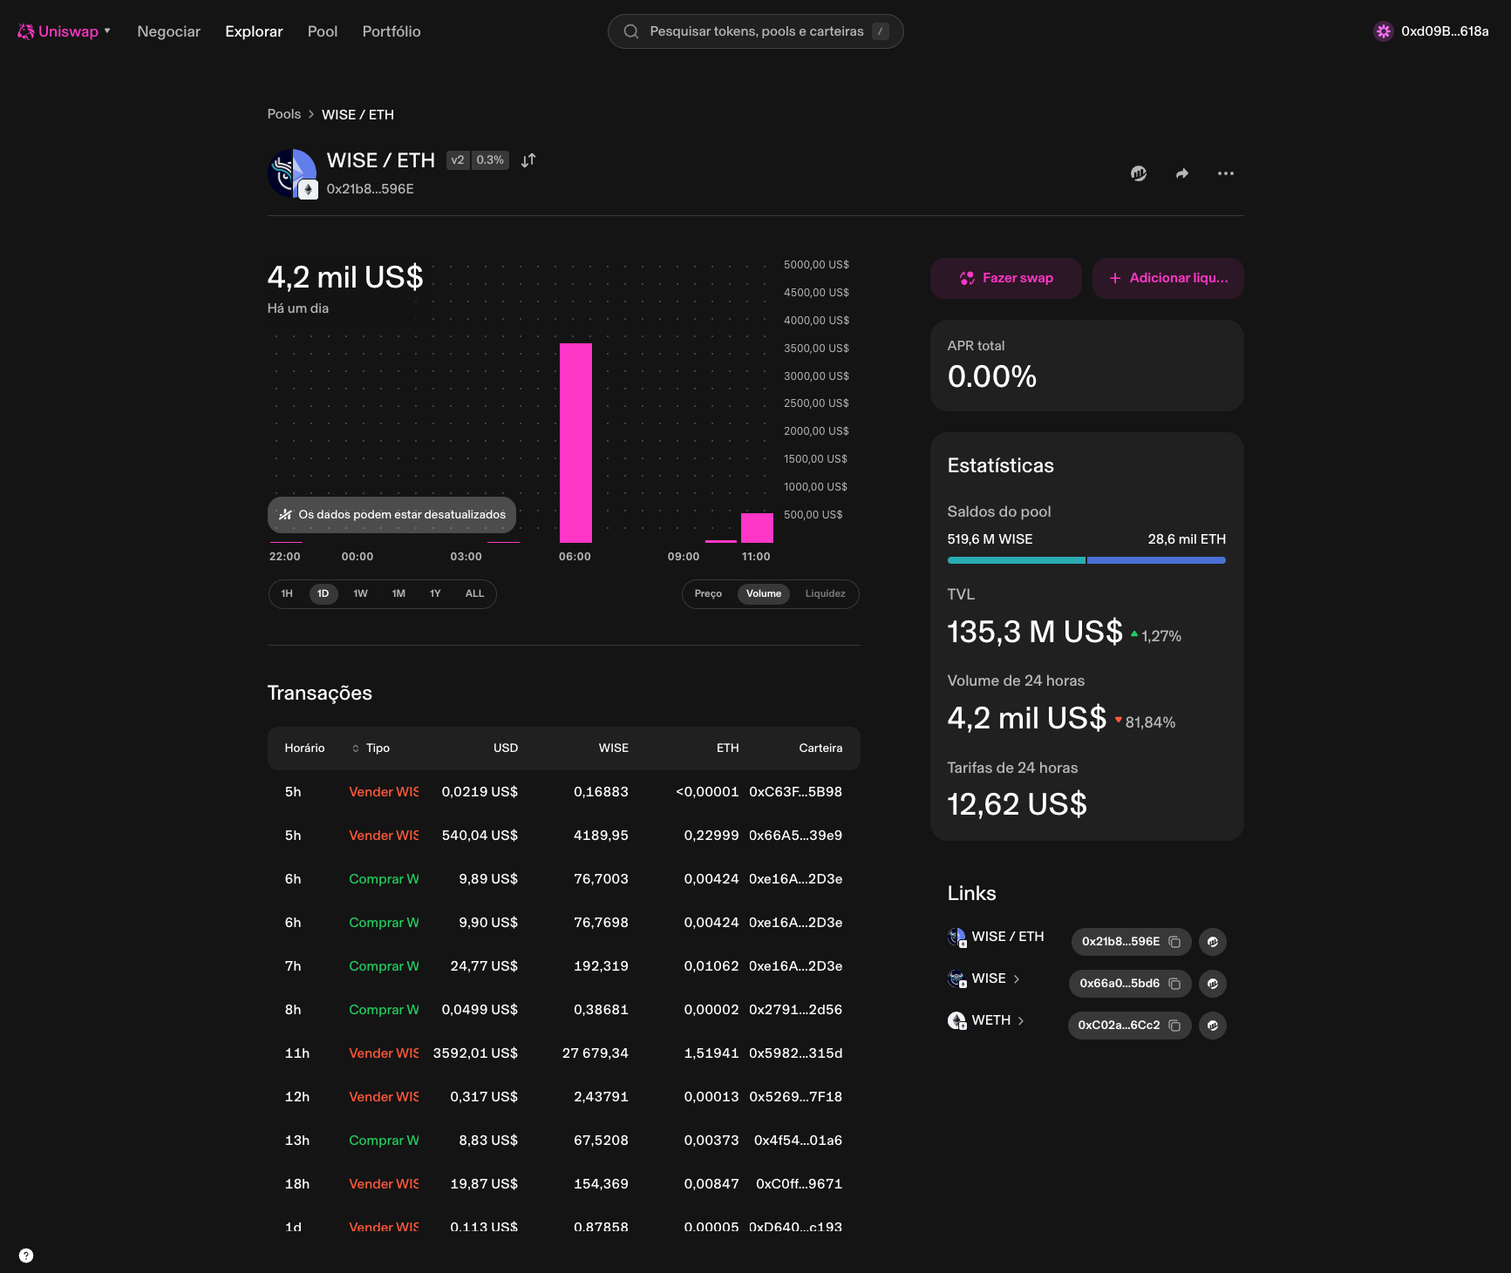Select the 1M time range
The image size is (1511, 1273).
click(398, 593)
